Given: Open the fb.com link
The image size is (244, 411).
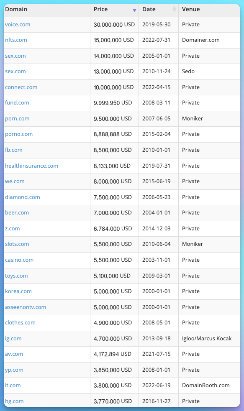Looking at the screenshot, I should 14,150.
